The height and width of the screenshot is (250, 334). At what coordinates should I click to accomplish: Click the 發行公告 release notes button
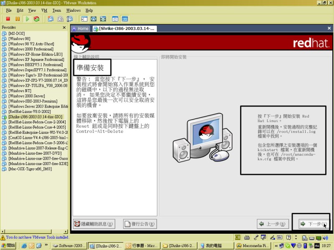pos(140,224)
